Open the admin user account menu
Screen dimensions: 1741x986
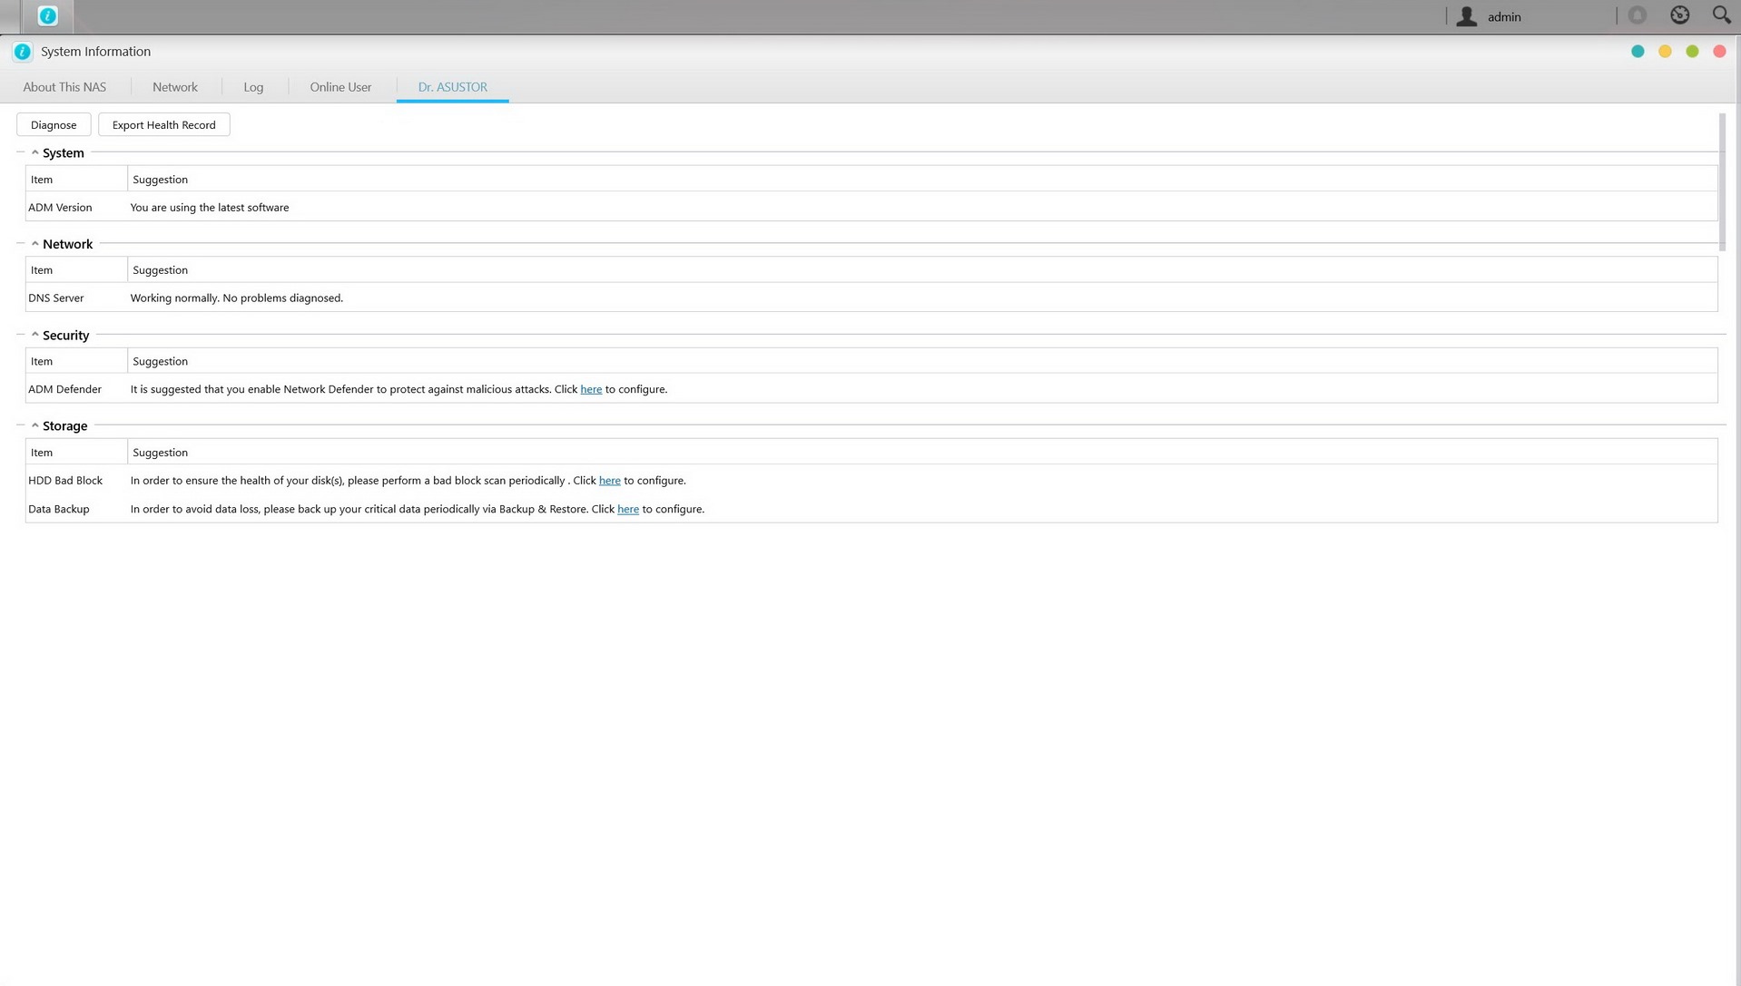(x=1489, y=16)
